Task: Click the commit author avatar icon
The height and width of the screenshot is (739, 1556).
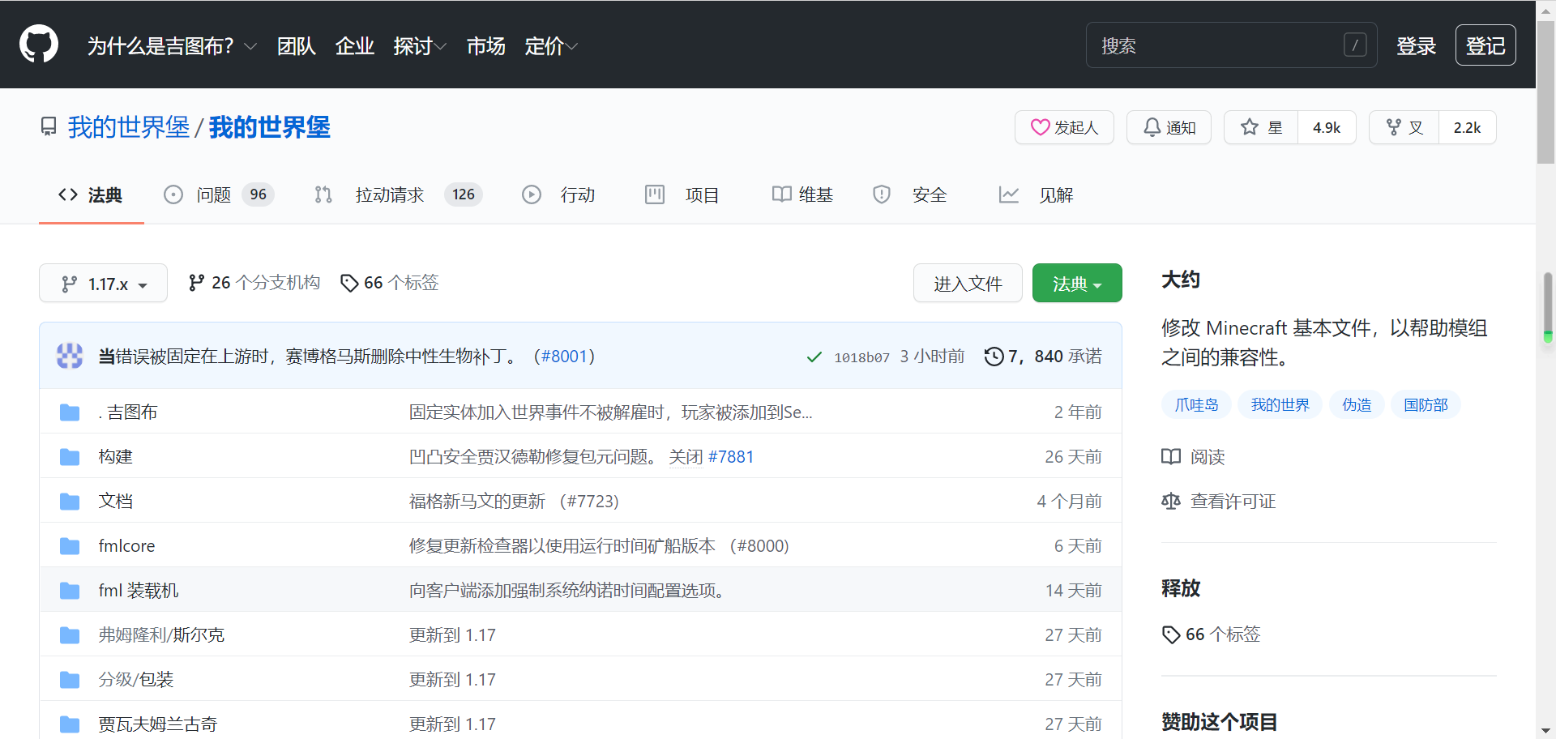Action: [x=70, y=356]
